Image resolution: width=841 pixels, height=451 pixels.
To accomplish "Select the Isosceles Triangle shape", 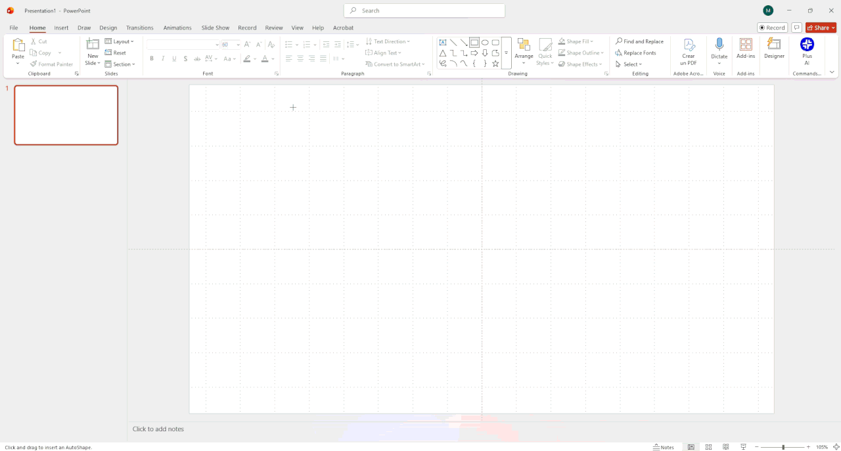I will point(443,53).
